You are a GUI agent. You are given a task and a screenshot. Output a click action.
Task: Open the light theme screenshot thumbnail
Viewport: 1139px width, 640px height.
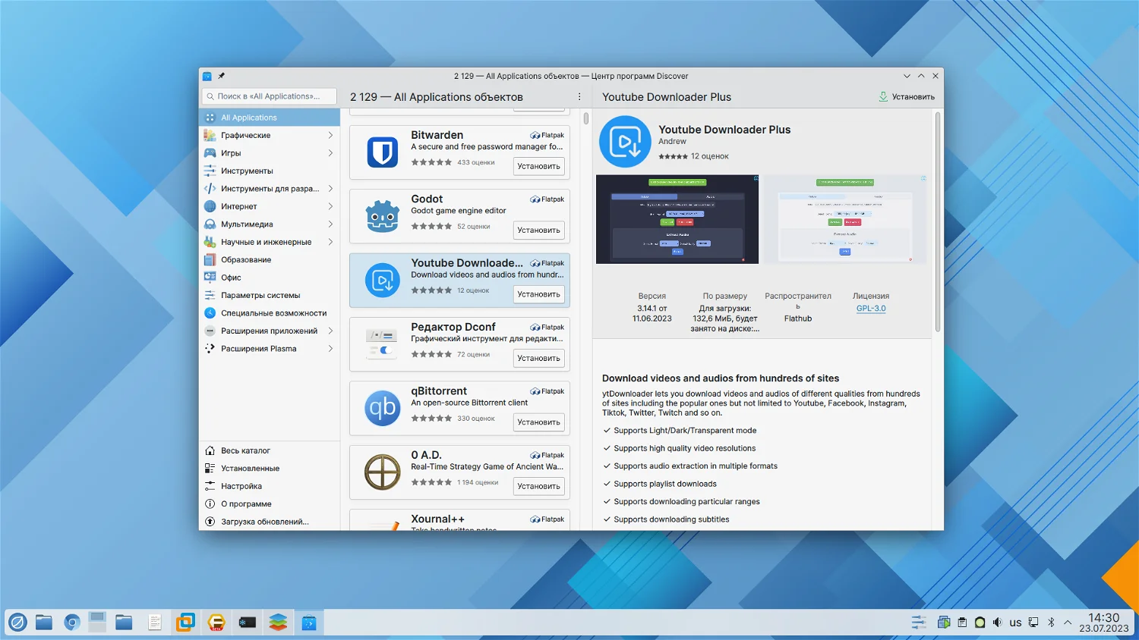pos(845,219)
